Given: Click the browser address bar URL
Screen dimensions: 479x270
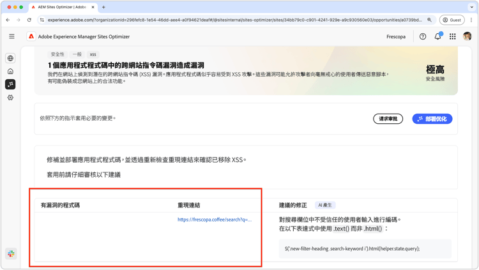Looking at the screenshot, I should coord(234,20).
